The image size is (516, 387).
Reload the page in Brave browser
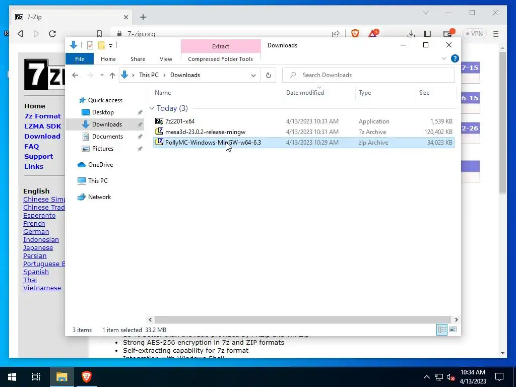(x=52, y=34)
